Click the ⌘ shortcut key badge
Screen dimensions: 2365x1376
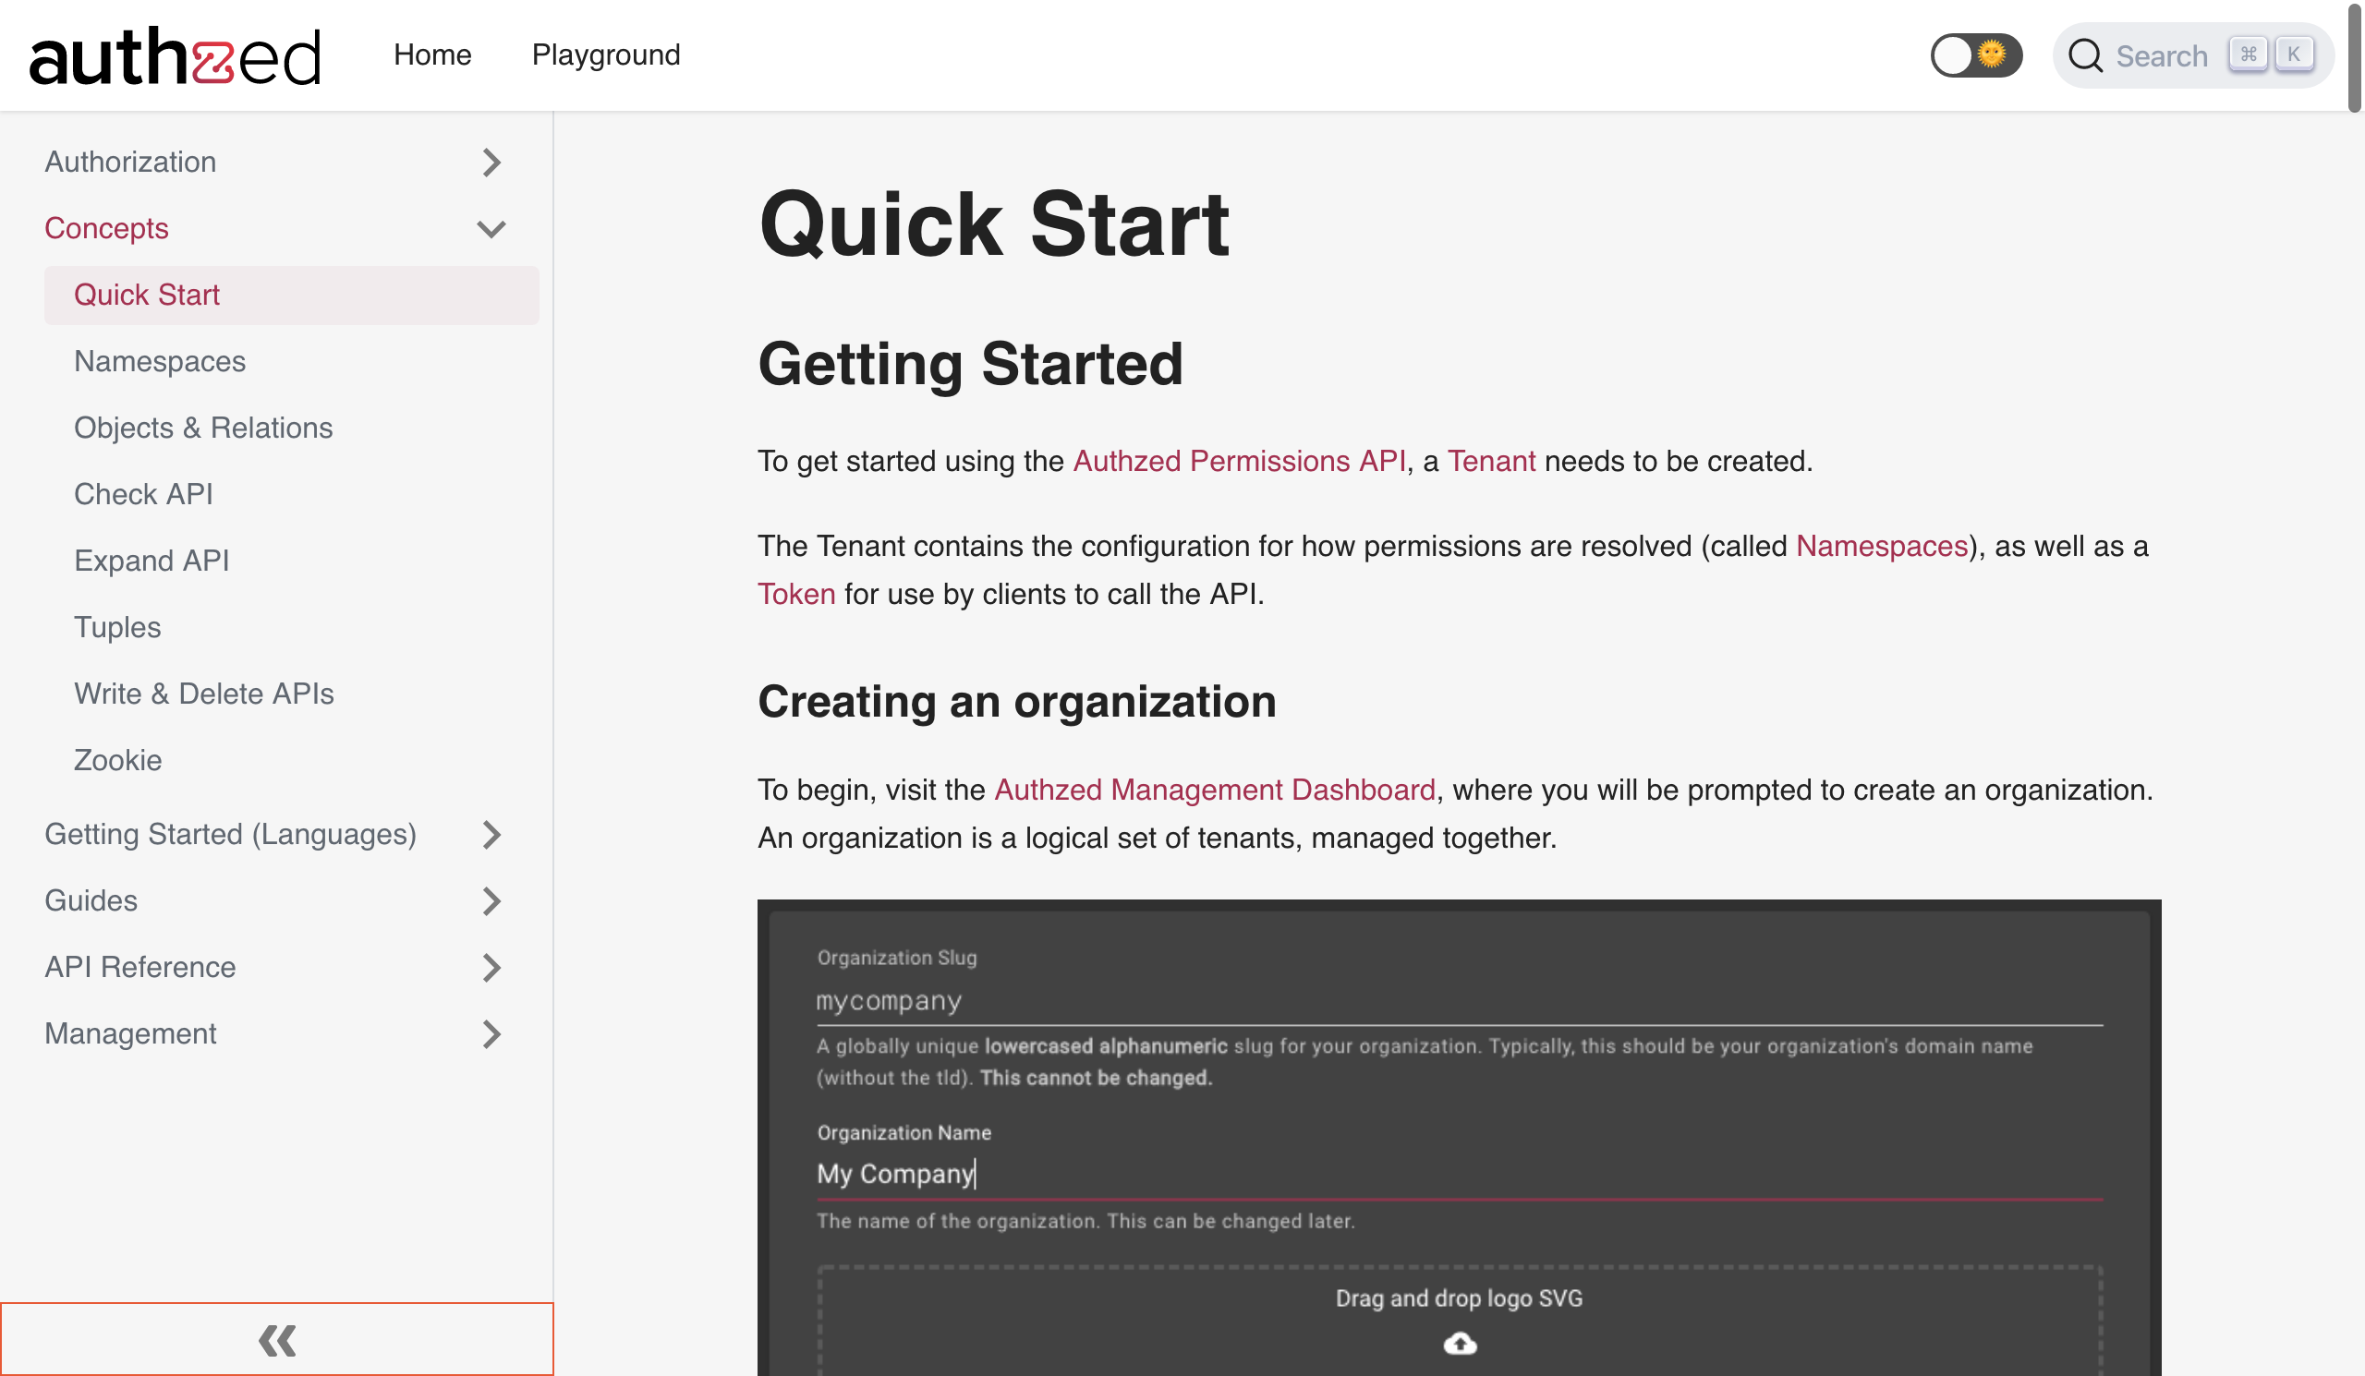pyautogui.click(x=2248, y=54)
